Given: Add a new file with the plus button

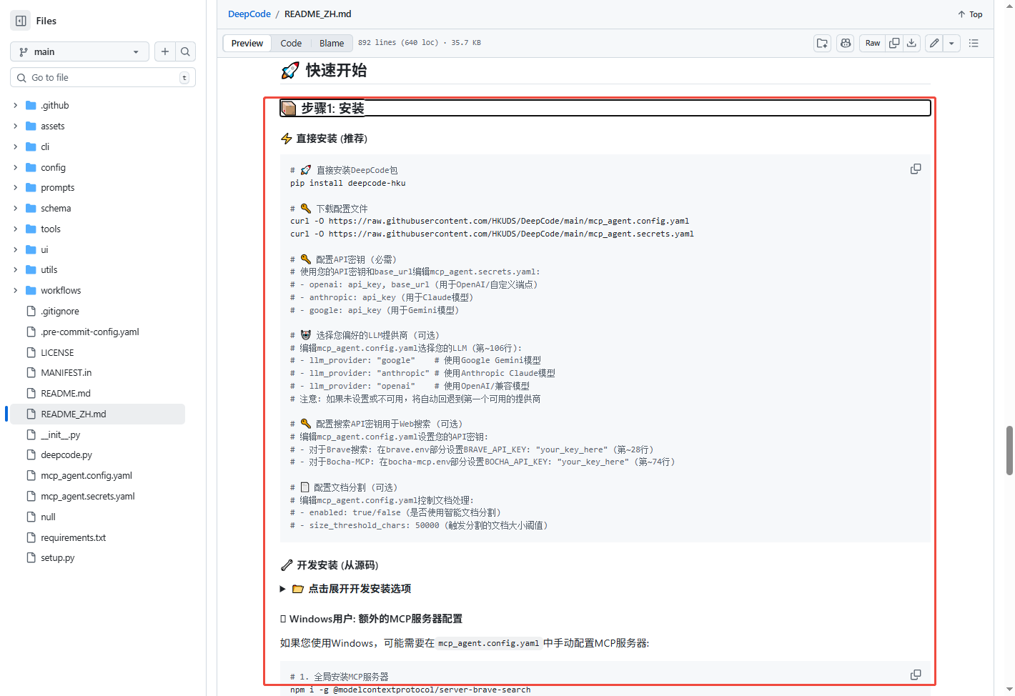Looking at the screenshot, I should (x=165, y=51).
